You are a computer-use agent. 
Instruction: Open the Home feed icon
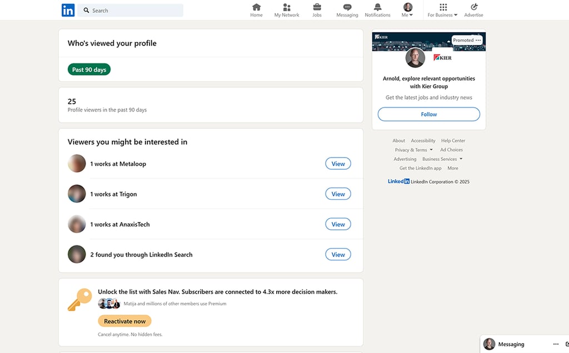pyautogui.click(x=256, y=7)
